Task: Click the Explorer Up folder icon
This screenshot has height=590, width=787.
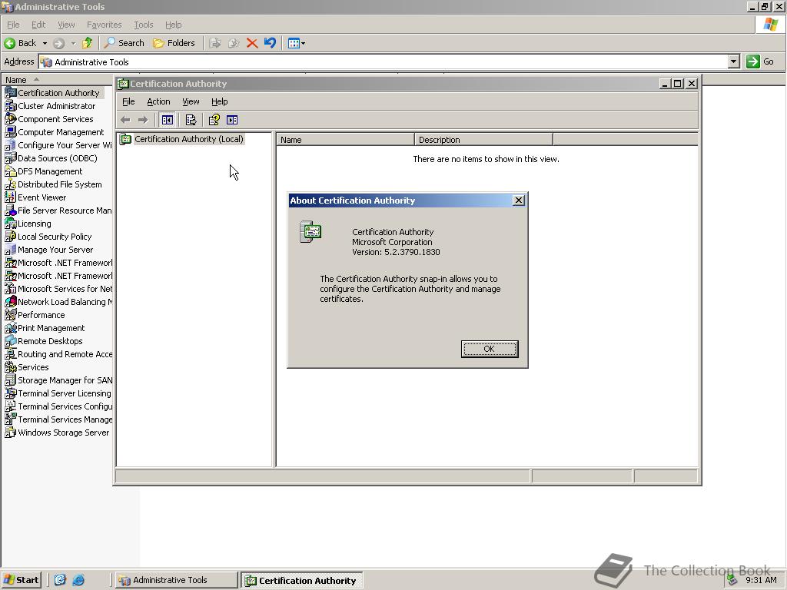Action: [88, 43]
